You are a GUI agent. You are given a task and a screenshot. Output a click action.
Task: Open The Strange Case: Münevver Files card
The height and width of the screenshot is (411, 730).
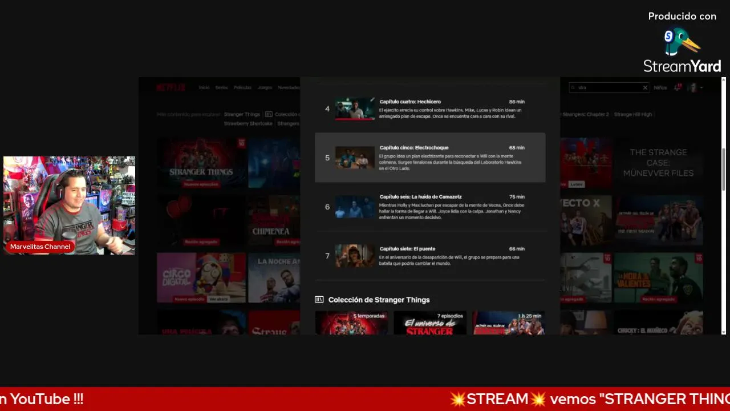pos(658,163)
